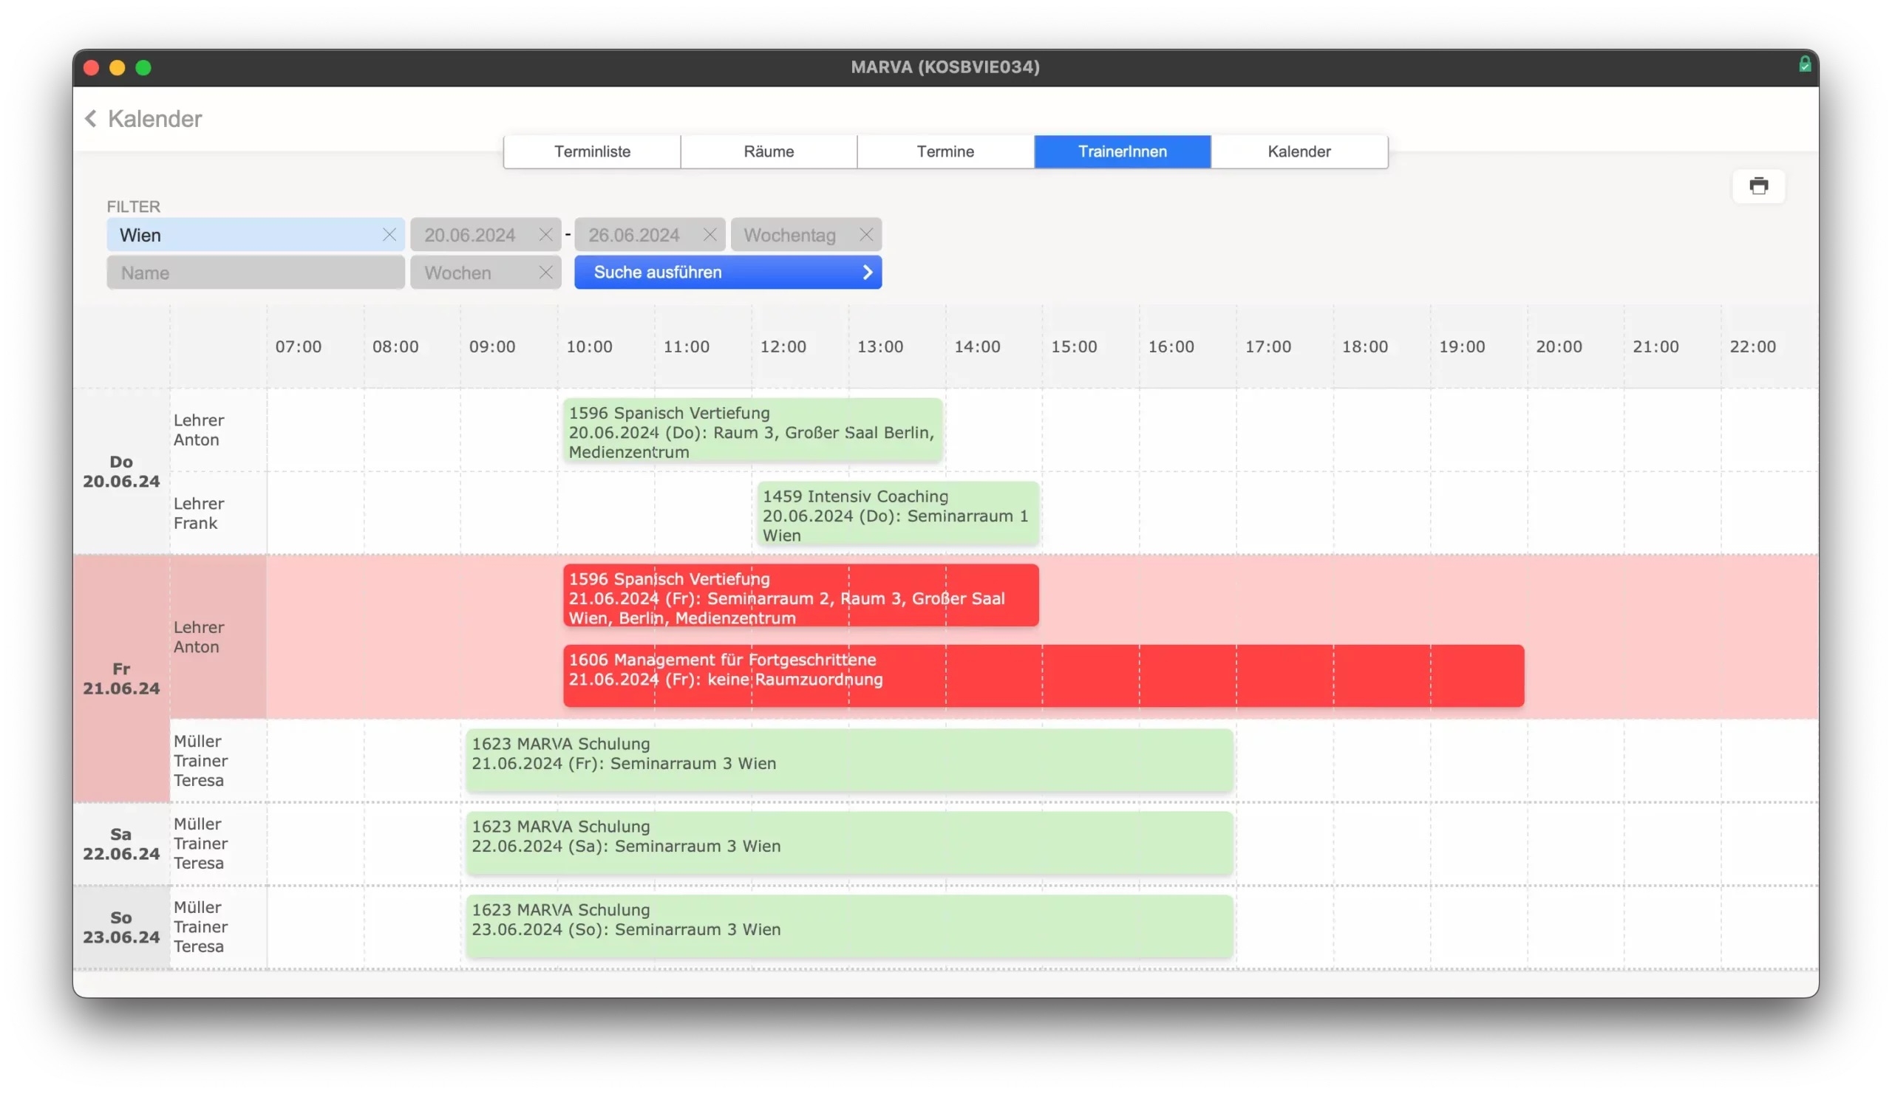Select the Termine tab
The height and width of the screenshot is (1094, 1892).
945,151
